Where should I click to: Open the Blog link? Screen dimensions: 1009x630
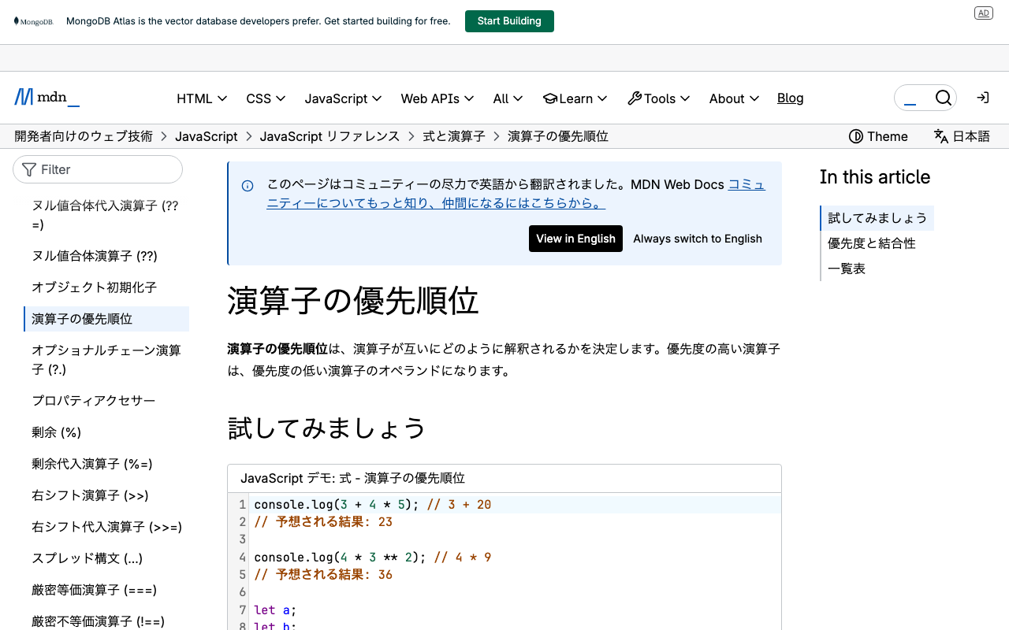pyautogui.click(x=790, y=98)
